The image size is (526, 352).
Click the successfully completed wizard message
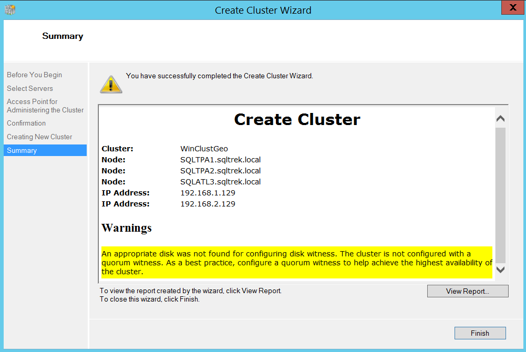coord(220,76)
